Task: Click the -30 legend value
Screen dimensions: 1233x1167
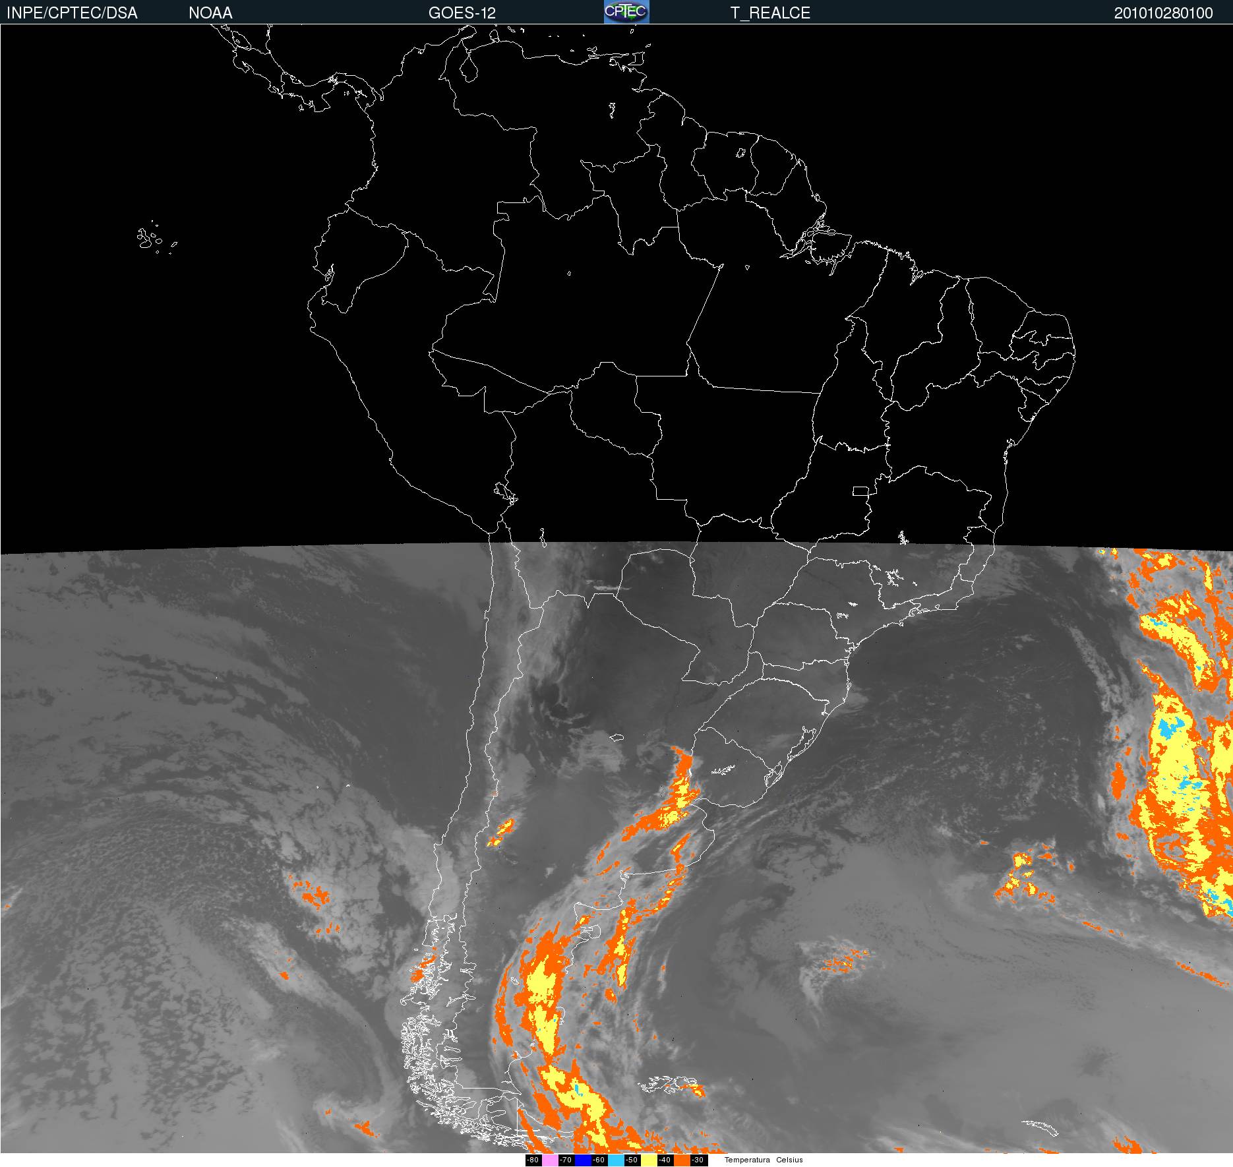Action: point(698,1160)
